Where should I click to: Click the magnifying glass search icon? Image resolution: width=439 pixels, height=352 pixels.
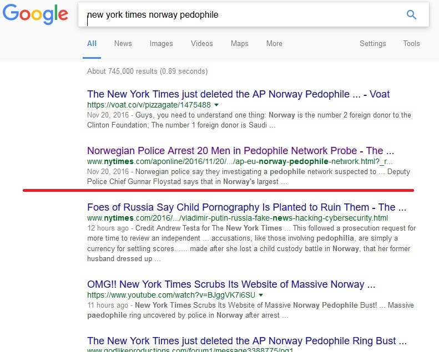[x=411, y=14]
